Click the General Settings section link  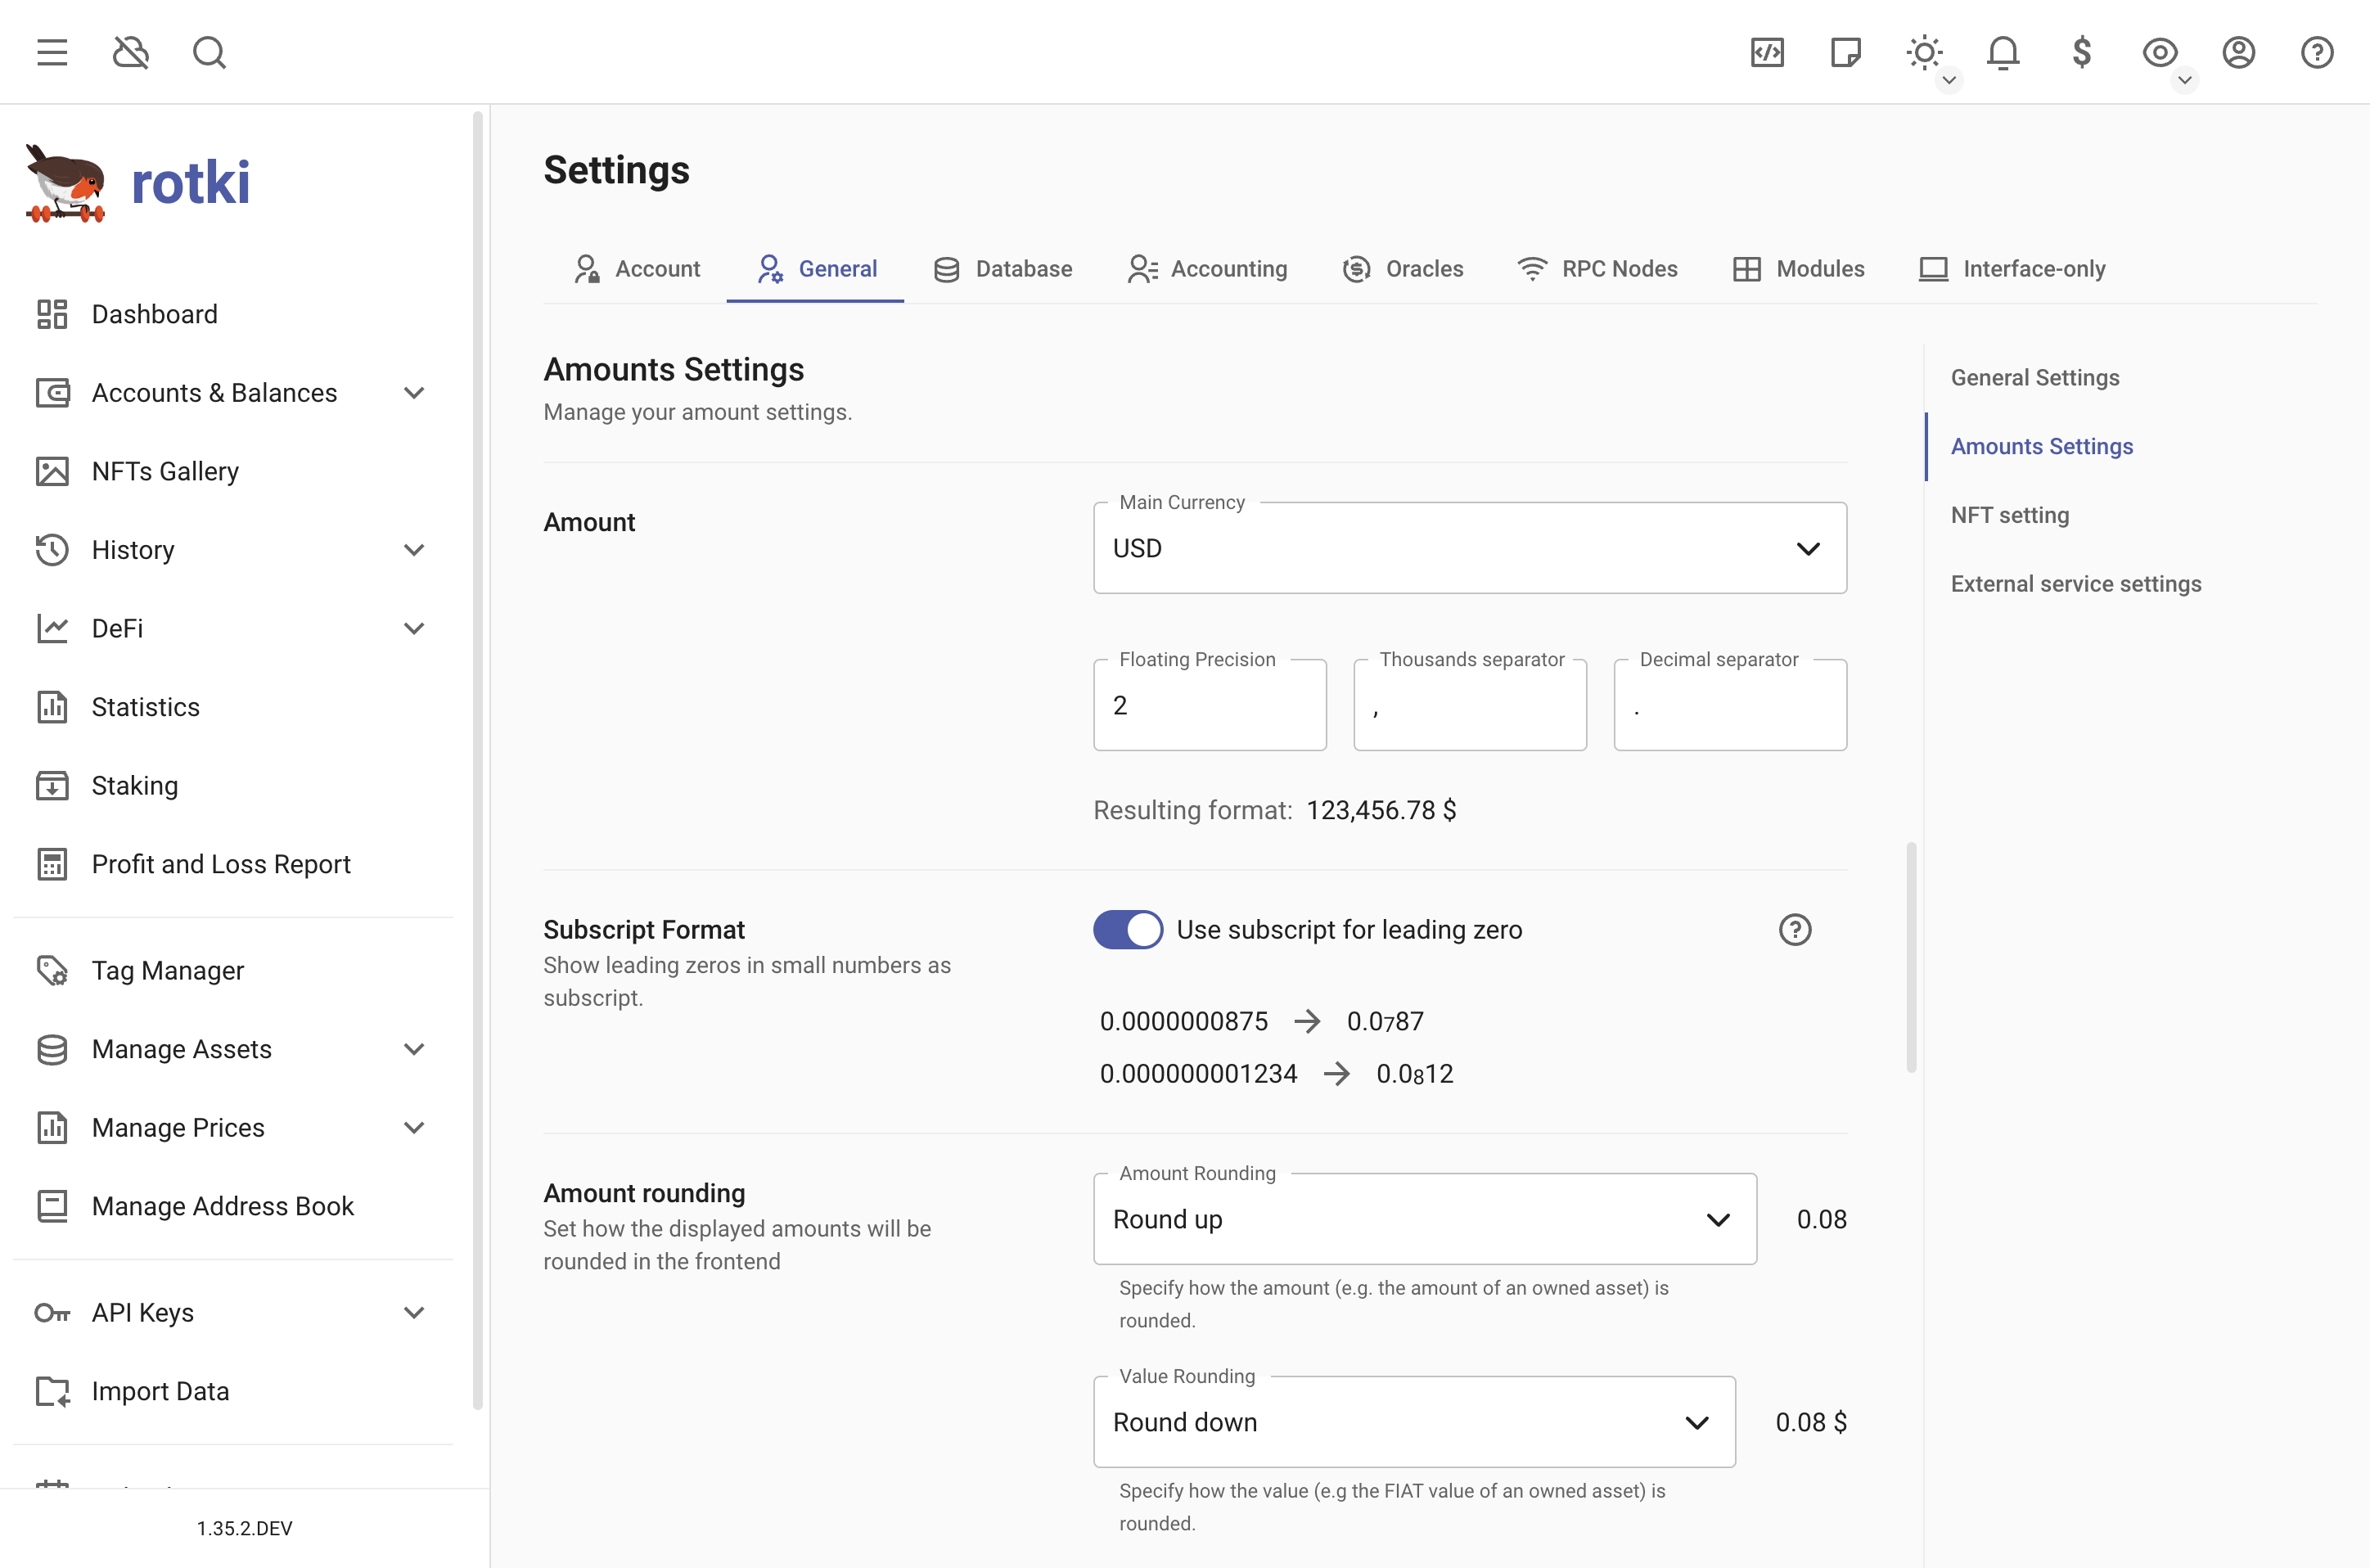click(2034, 376)
